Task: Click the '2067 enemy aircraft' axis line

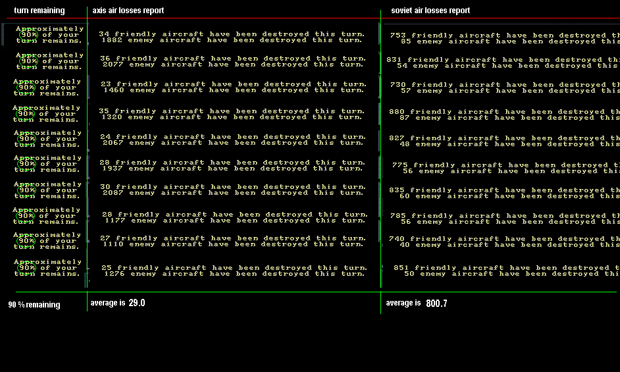Action: point(233,142)
